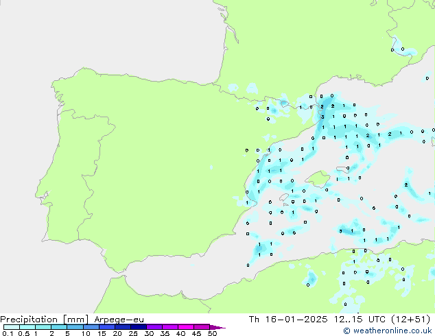This screenshot has width=435, height=336.
Task: Click the '25' scale label
Action: pos(133,333)
